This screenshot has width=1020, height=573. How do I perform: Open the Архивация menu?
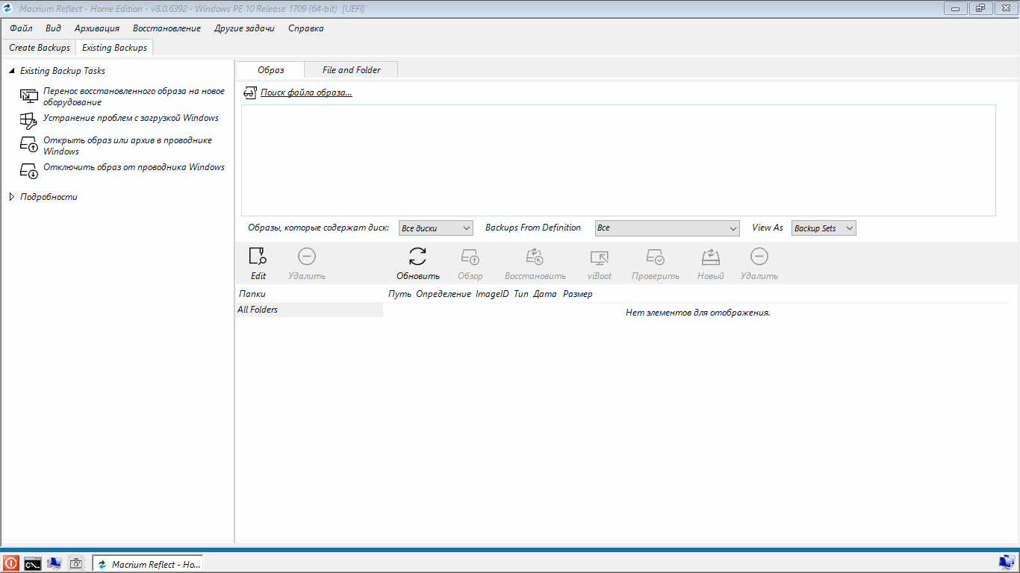click(97, 28)
